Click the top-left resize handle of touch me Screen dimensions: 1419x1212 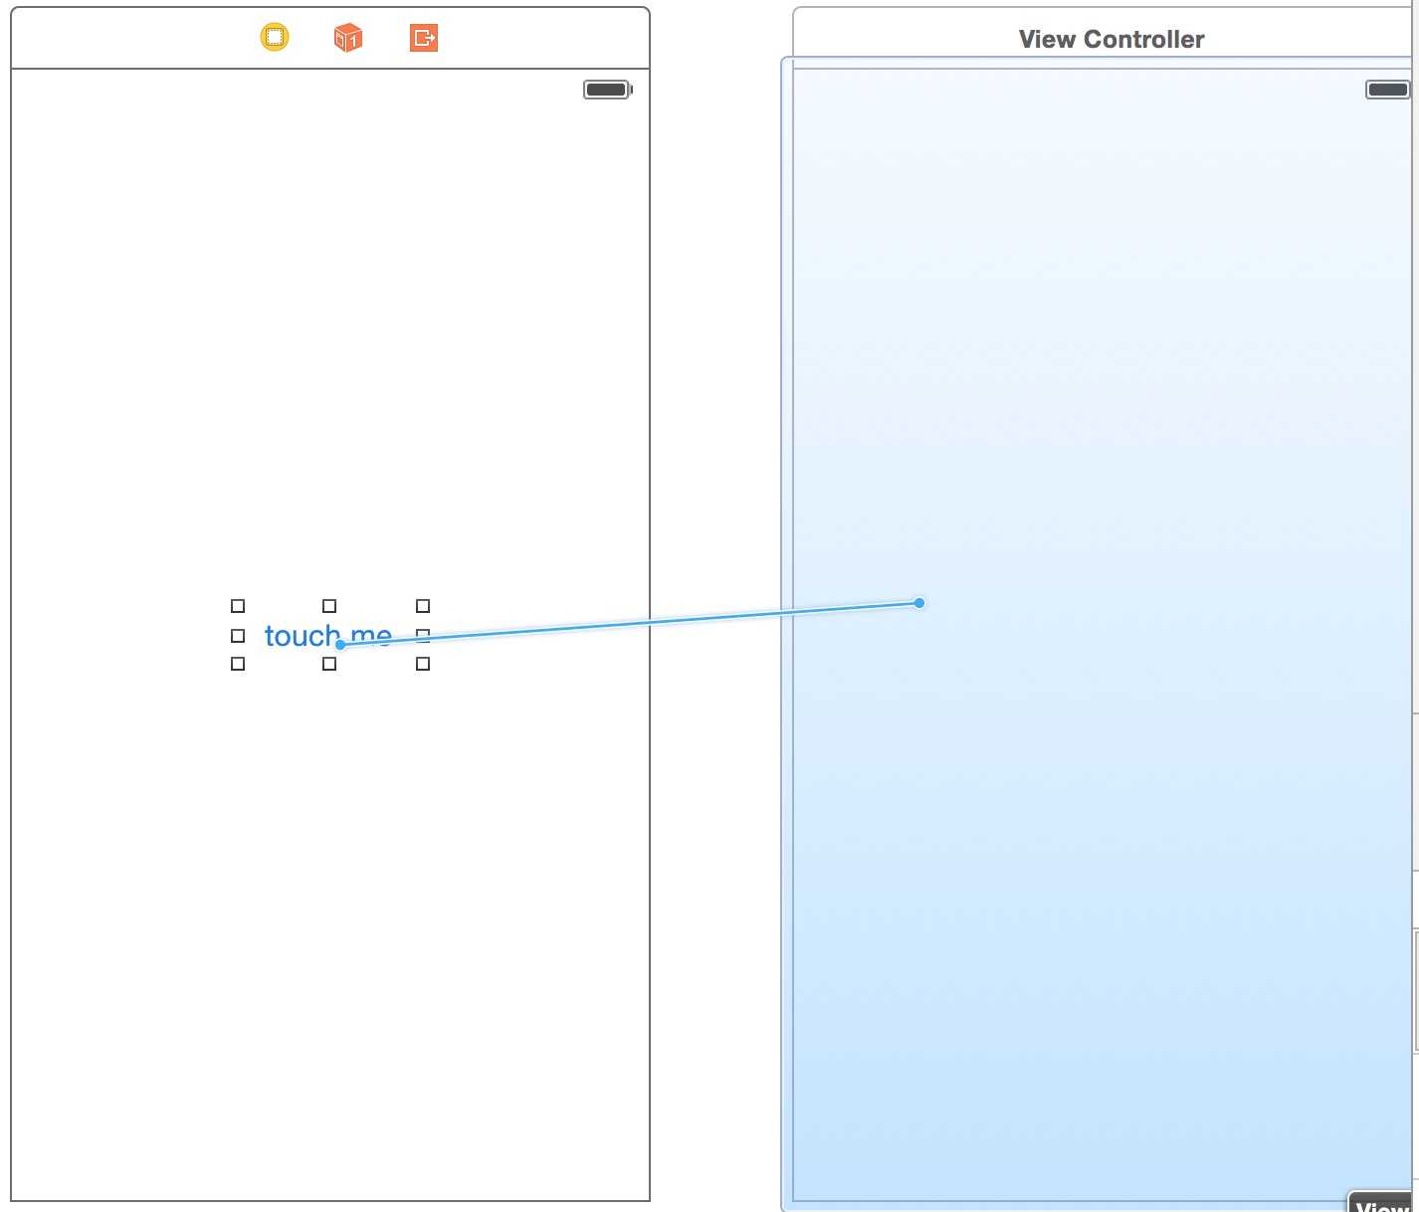238,606
